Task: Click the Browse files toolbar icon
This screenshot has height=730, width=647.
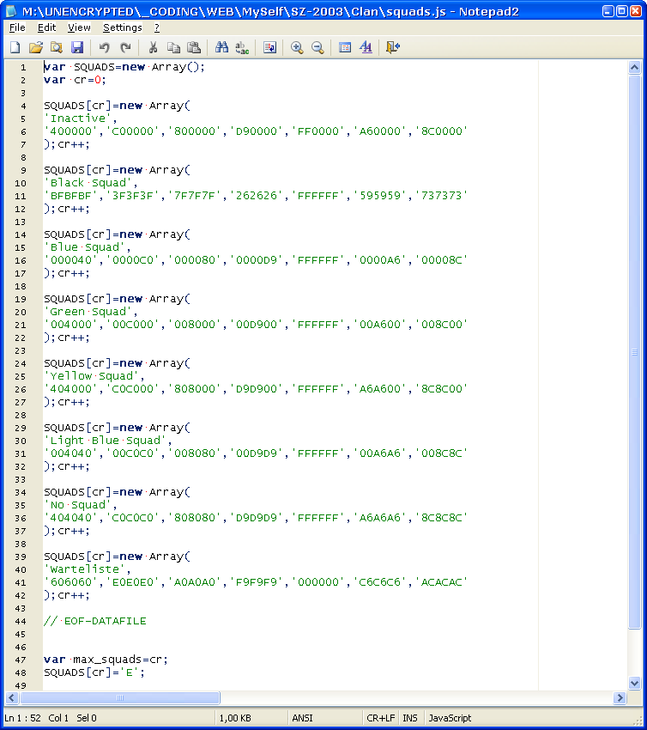Action: pyautogui.click(x=57, y=47)
